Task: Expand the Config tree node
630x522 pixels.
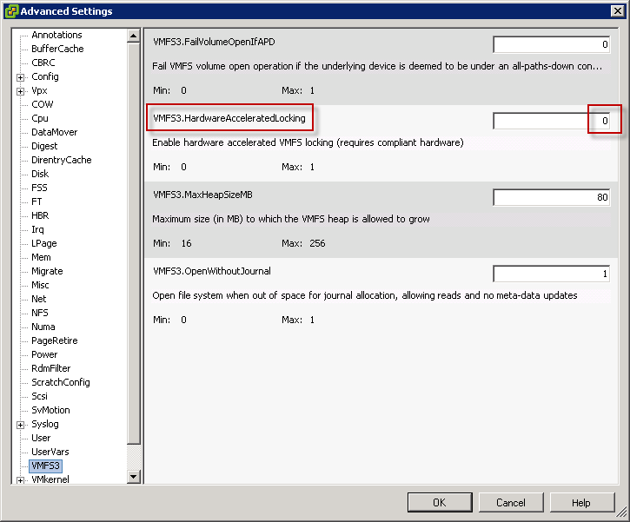Action: tap(20, 77)
